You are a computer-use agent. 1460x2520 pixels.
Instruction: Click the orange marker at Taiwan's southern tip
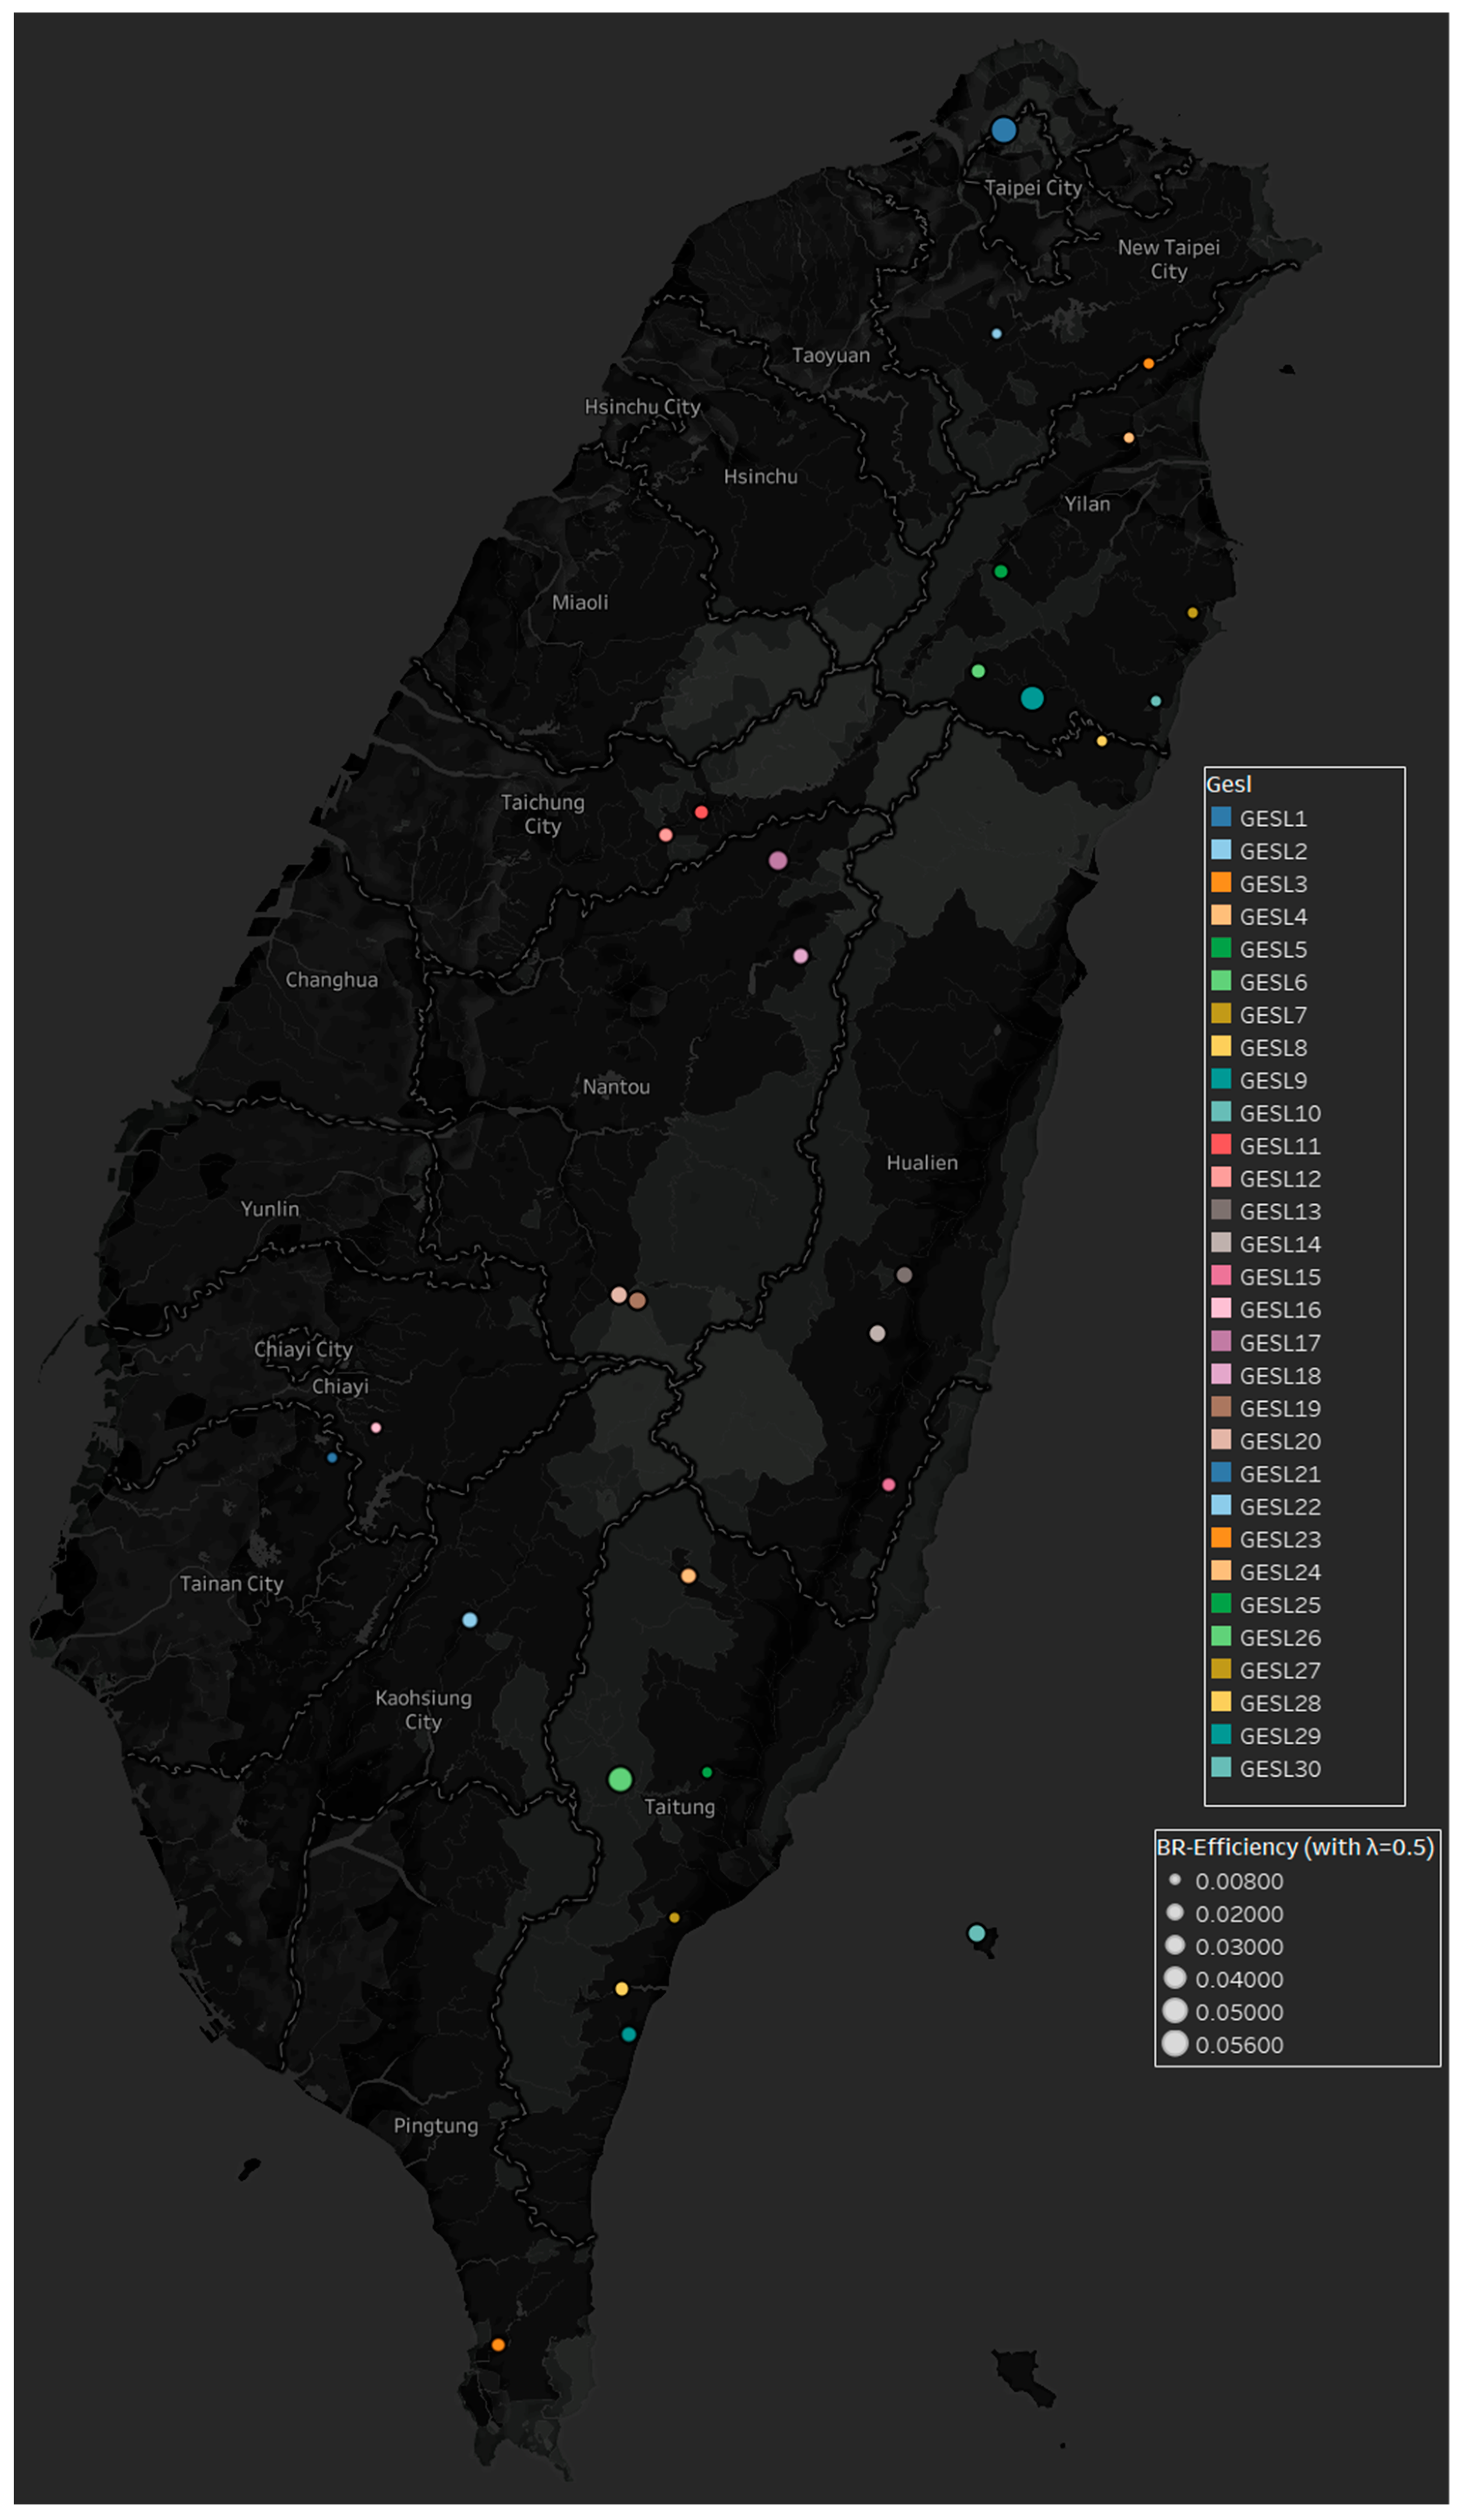pyautogui.click(x=498, y=2344)
